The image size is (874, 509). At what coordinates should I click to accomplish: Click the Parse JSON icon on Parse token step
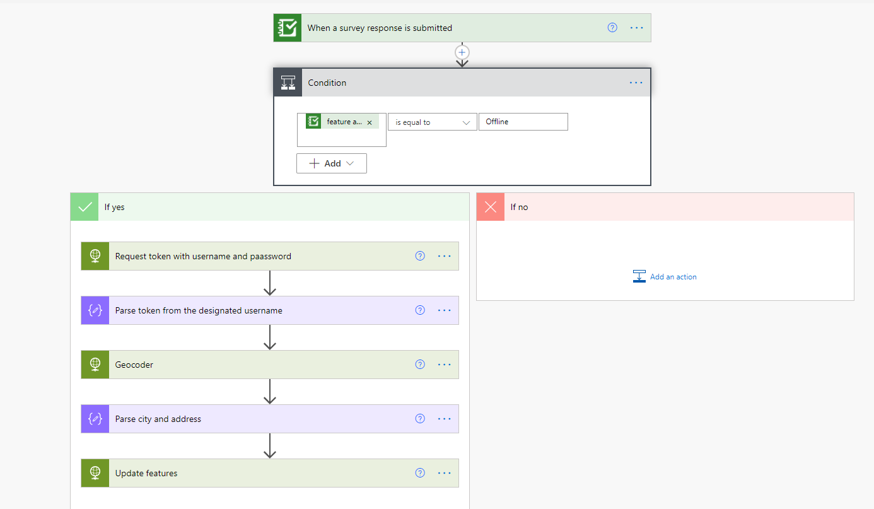coord(95,310)
